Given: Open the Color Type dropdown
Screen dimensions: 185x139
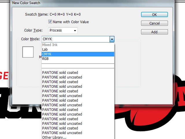Looking at the screenshot, I should pyautogui.click(x=63, y=30).
